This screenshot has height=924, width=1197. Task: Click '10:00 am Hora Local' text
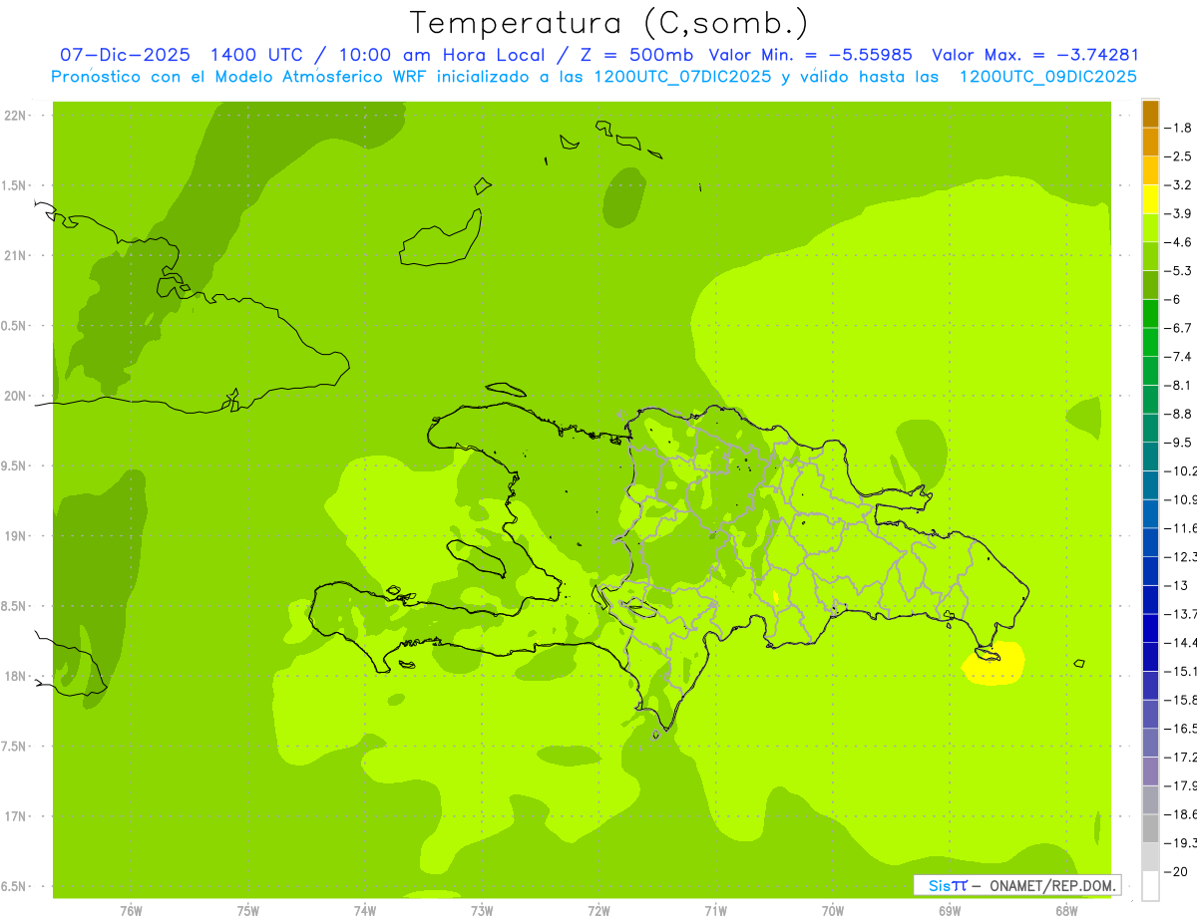point(443,55)
